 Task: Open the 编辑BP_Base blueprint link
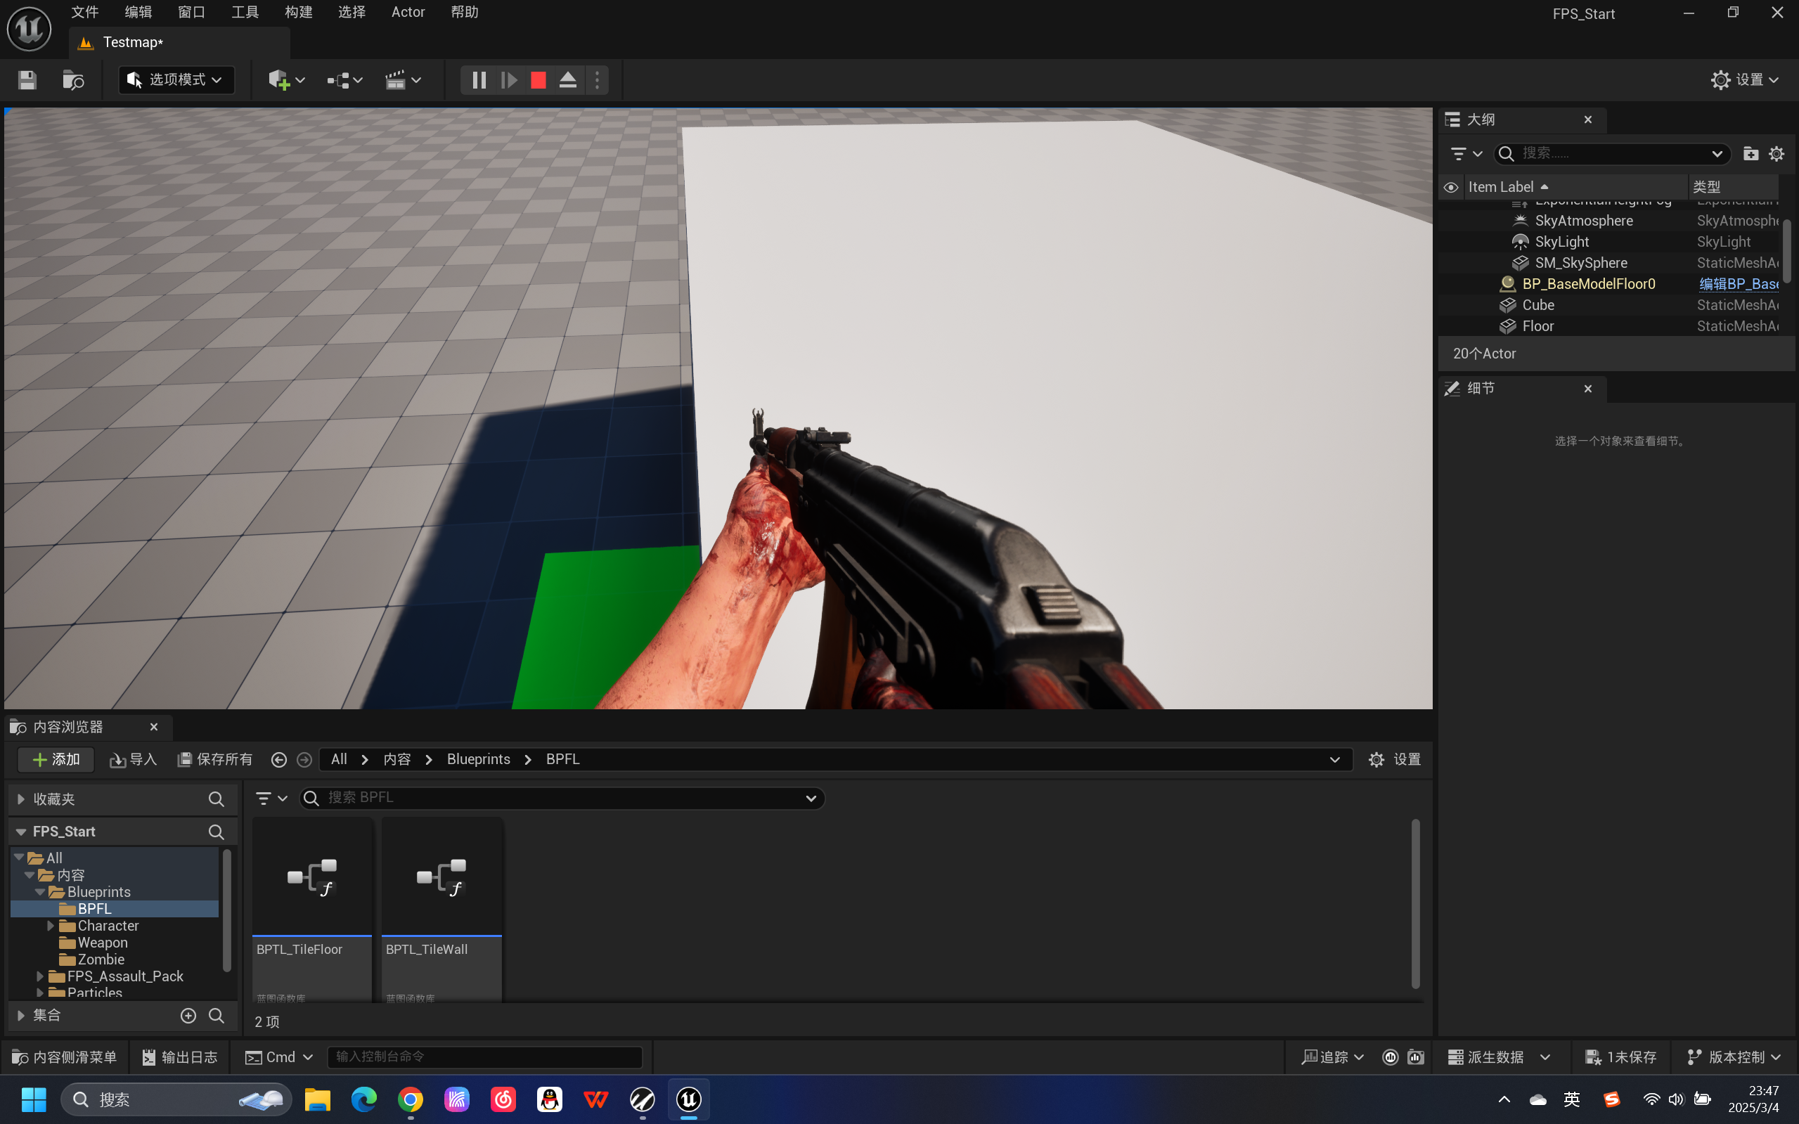point(1738,284)
